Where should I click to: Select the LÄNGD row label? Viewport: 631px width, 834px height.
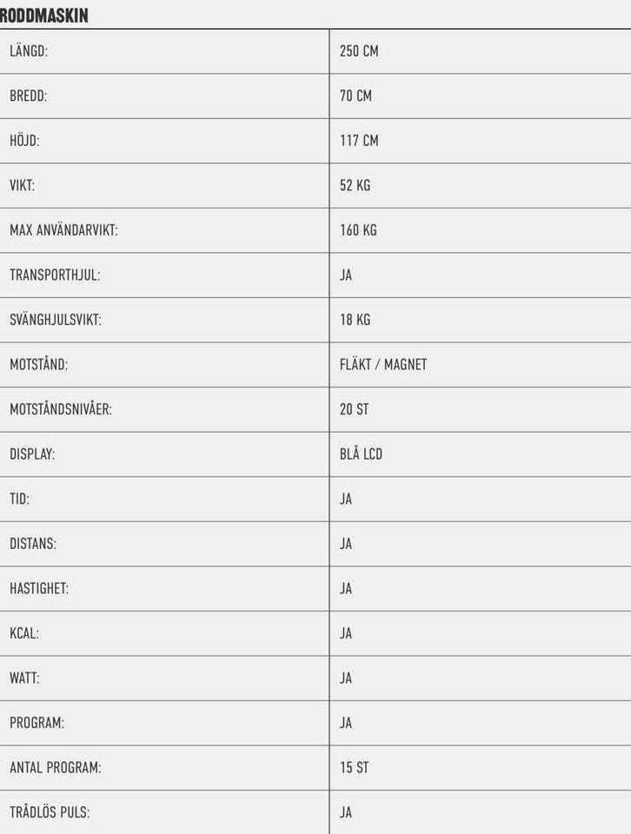coord(29,51)
